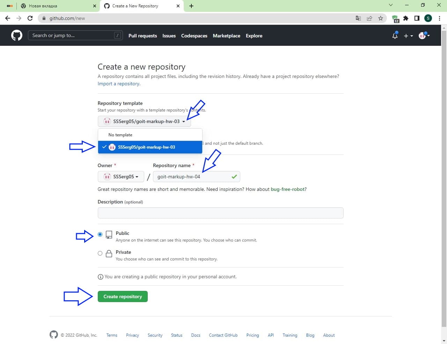This screenshot has width=447, height=344.
Task: Open API footer link
Action: click(271, 335)
